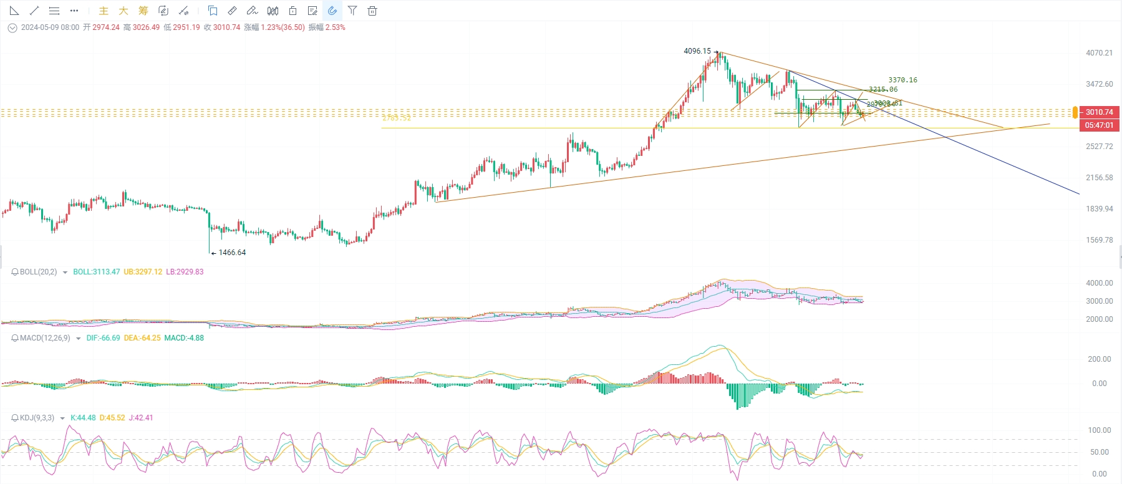This screenshot has height=484, width=1122.
Task: Click the KDJ indicator alert bell
Action: tap(15, 418)
